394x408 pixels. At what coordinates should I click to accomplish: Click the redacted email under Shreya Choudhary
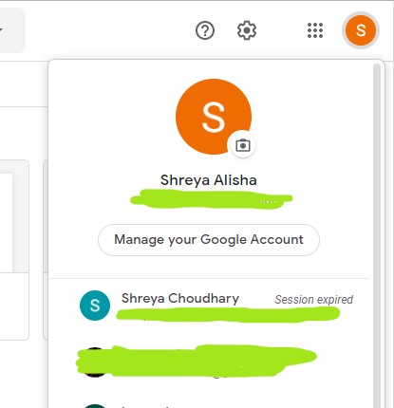(228, 314)
